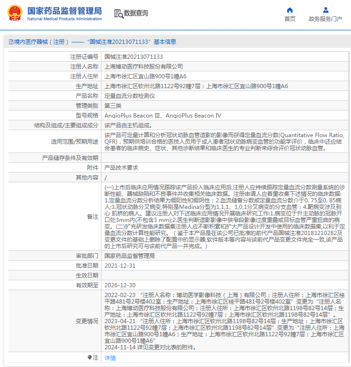Click the 管理类别 label
This screenshot has height=367, width=351.
87,106
